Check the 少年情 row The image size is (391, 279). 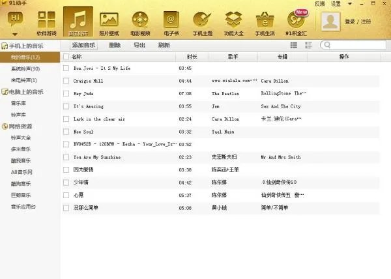66,183
